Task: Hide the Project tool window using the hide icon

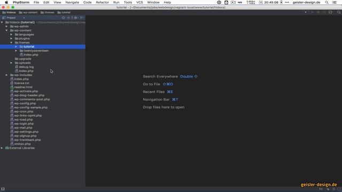Action: [82, 18]
